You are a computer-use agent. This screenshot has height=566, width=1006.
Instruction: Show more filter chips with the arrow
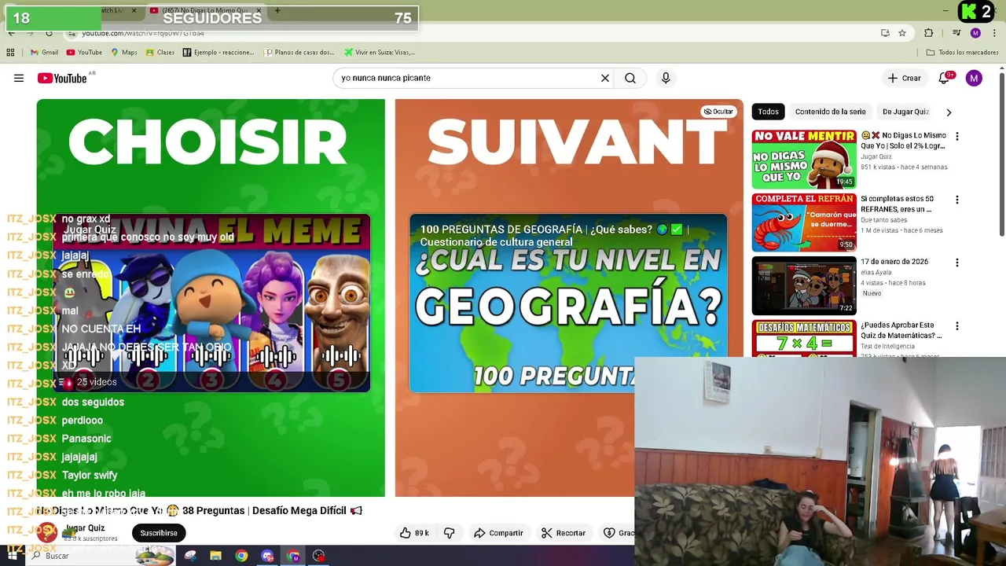949,112
